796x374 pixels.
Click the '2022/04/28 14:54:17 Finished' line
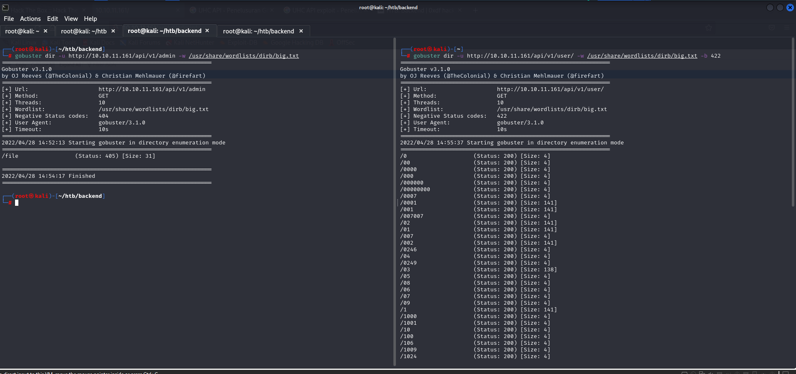click(x=48, y=176)
